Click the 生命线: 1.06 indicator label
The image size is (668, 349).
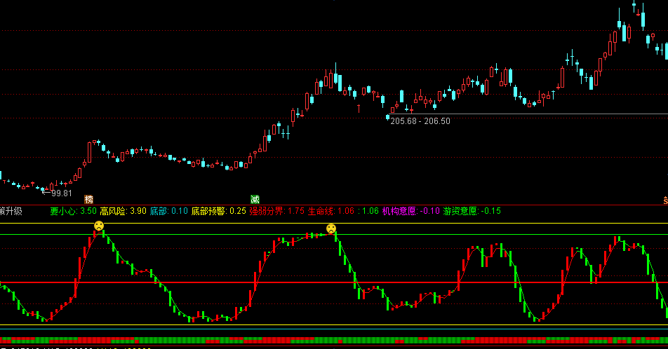331,211
